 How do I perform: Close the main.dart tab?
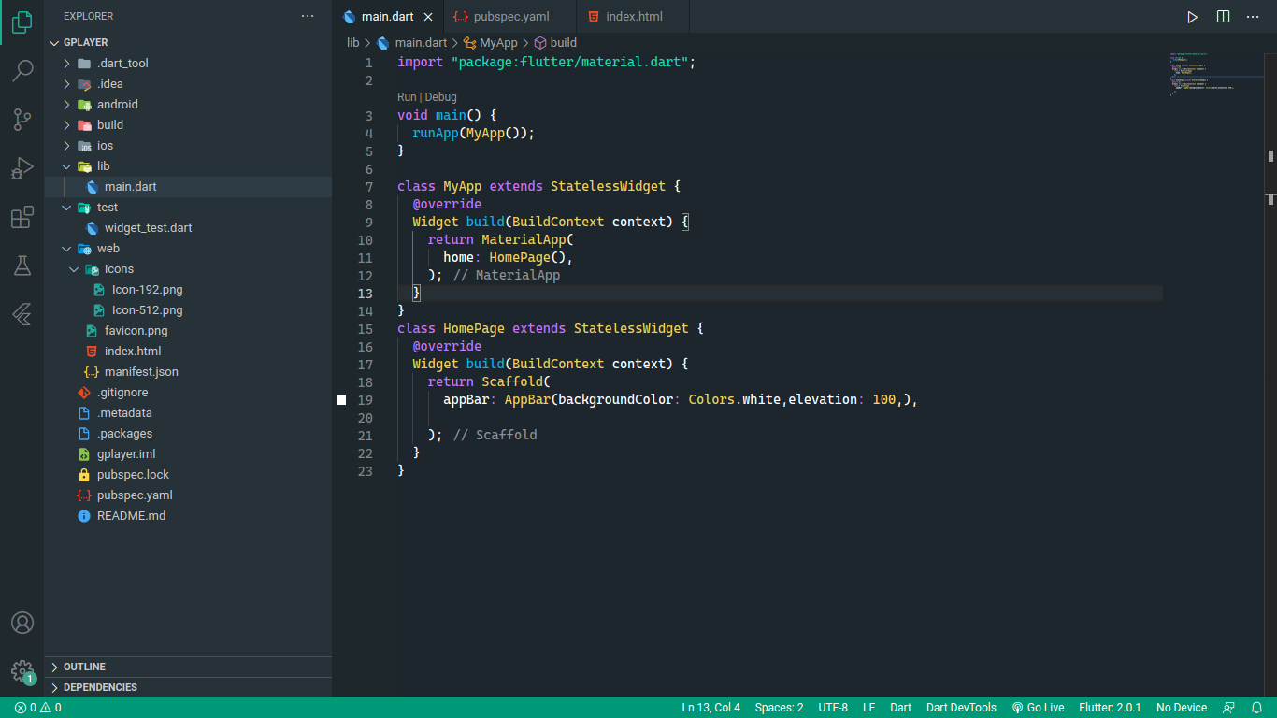(x=428, y=17)
